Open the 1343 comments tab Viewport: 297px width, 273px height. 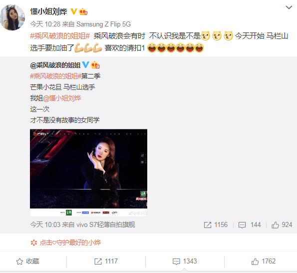tap(185, 261)
